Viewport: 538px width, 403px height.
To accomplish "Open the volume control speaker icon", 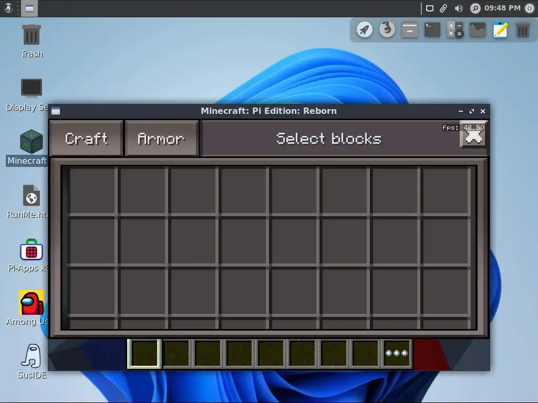I will (458, 8).
